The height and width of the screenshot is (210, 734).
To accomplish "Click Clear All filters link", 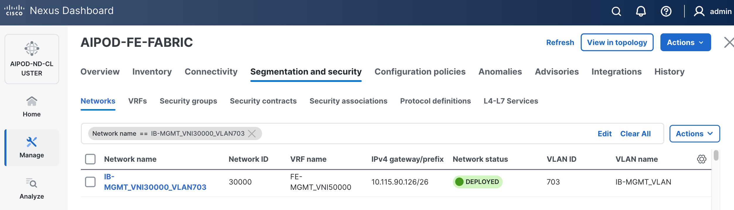I will coord(635,134).
